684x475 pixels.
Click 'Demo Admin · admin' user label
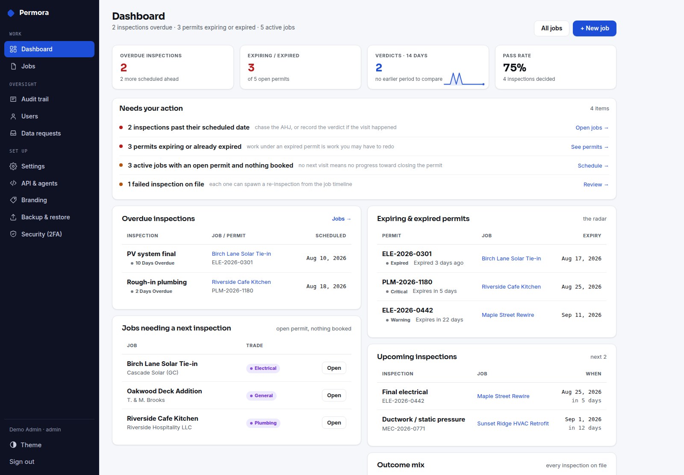pyautogui.click(x=35, y=430)
